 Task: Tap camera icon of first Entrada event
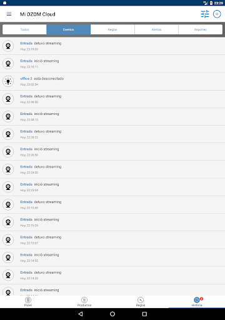pyautogui.click(x=8, y=46)
